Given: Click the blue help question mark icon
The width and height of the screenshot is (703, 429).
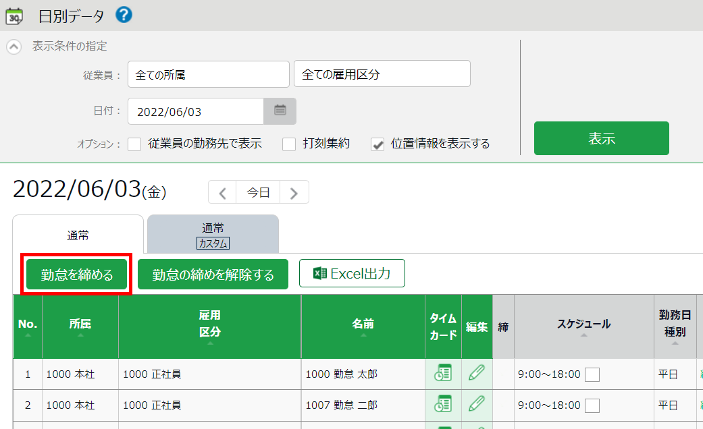Looking at the screenshot, I should (124, 14).
